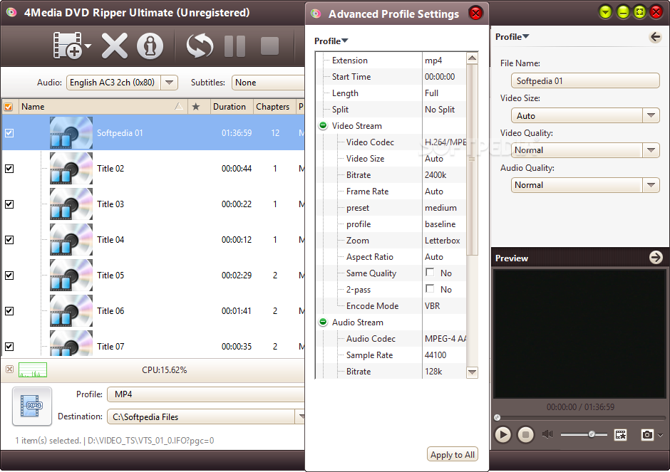Open the Video Size dropdown
The height and width of the screenshot is (472, 670).
[585, 115]
